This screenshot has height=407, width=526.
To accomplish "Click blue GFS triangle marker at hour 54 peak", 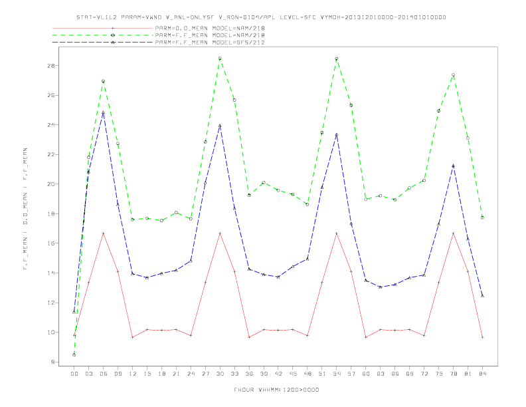I will tap(337, 134).
